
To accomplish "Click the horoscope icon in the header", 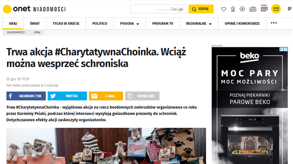I will tap(233, 9).
